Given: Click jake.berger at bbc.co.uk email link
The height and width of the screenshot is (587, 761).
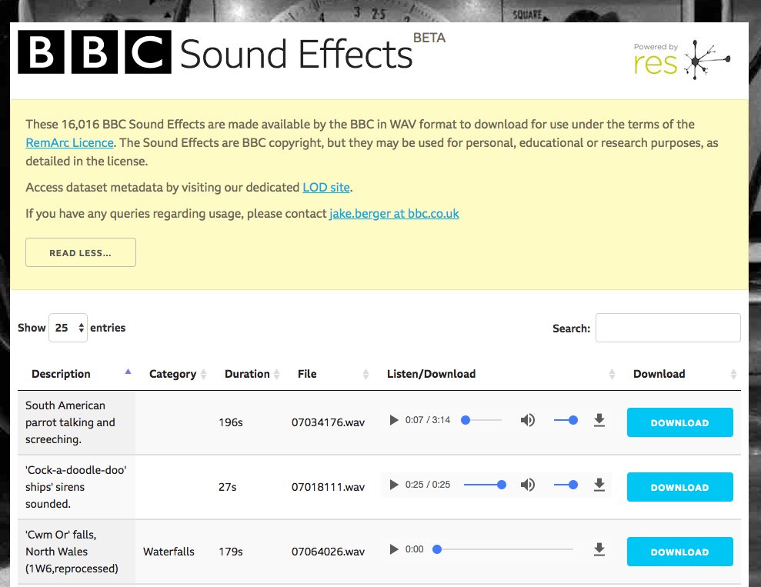Looking at the screenshot, I should coord(394,213).
